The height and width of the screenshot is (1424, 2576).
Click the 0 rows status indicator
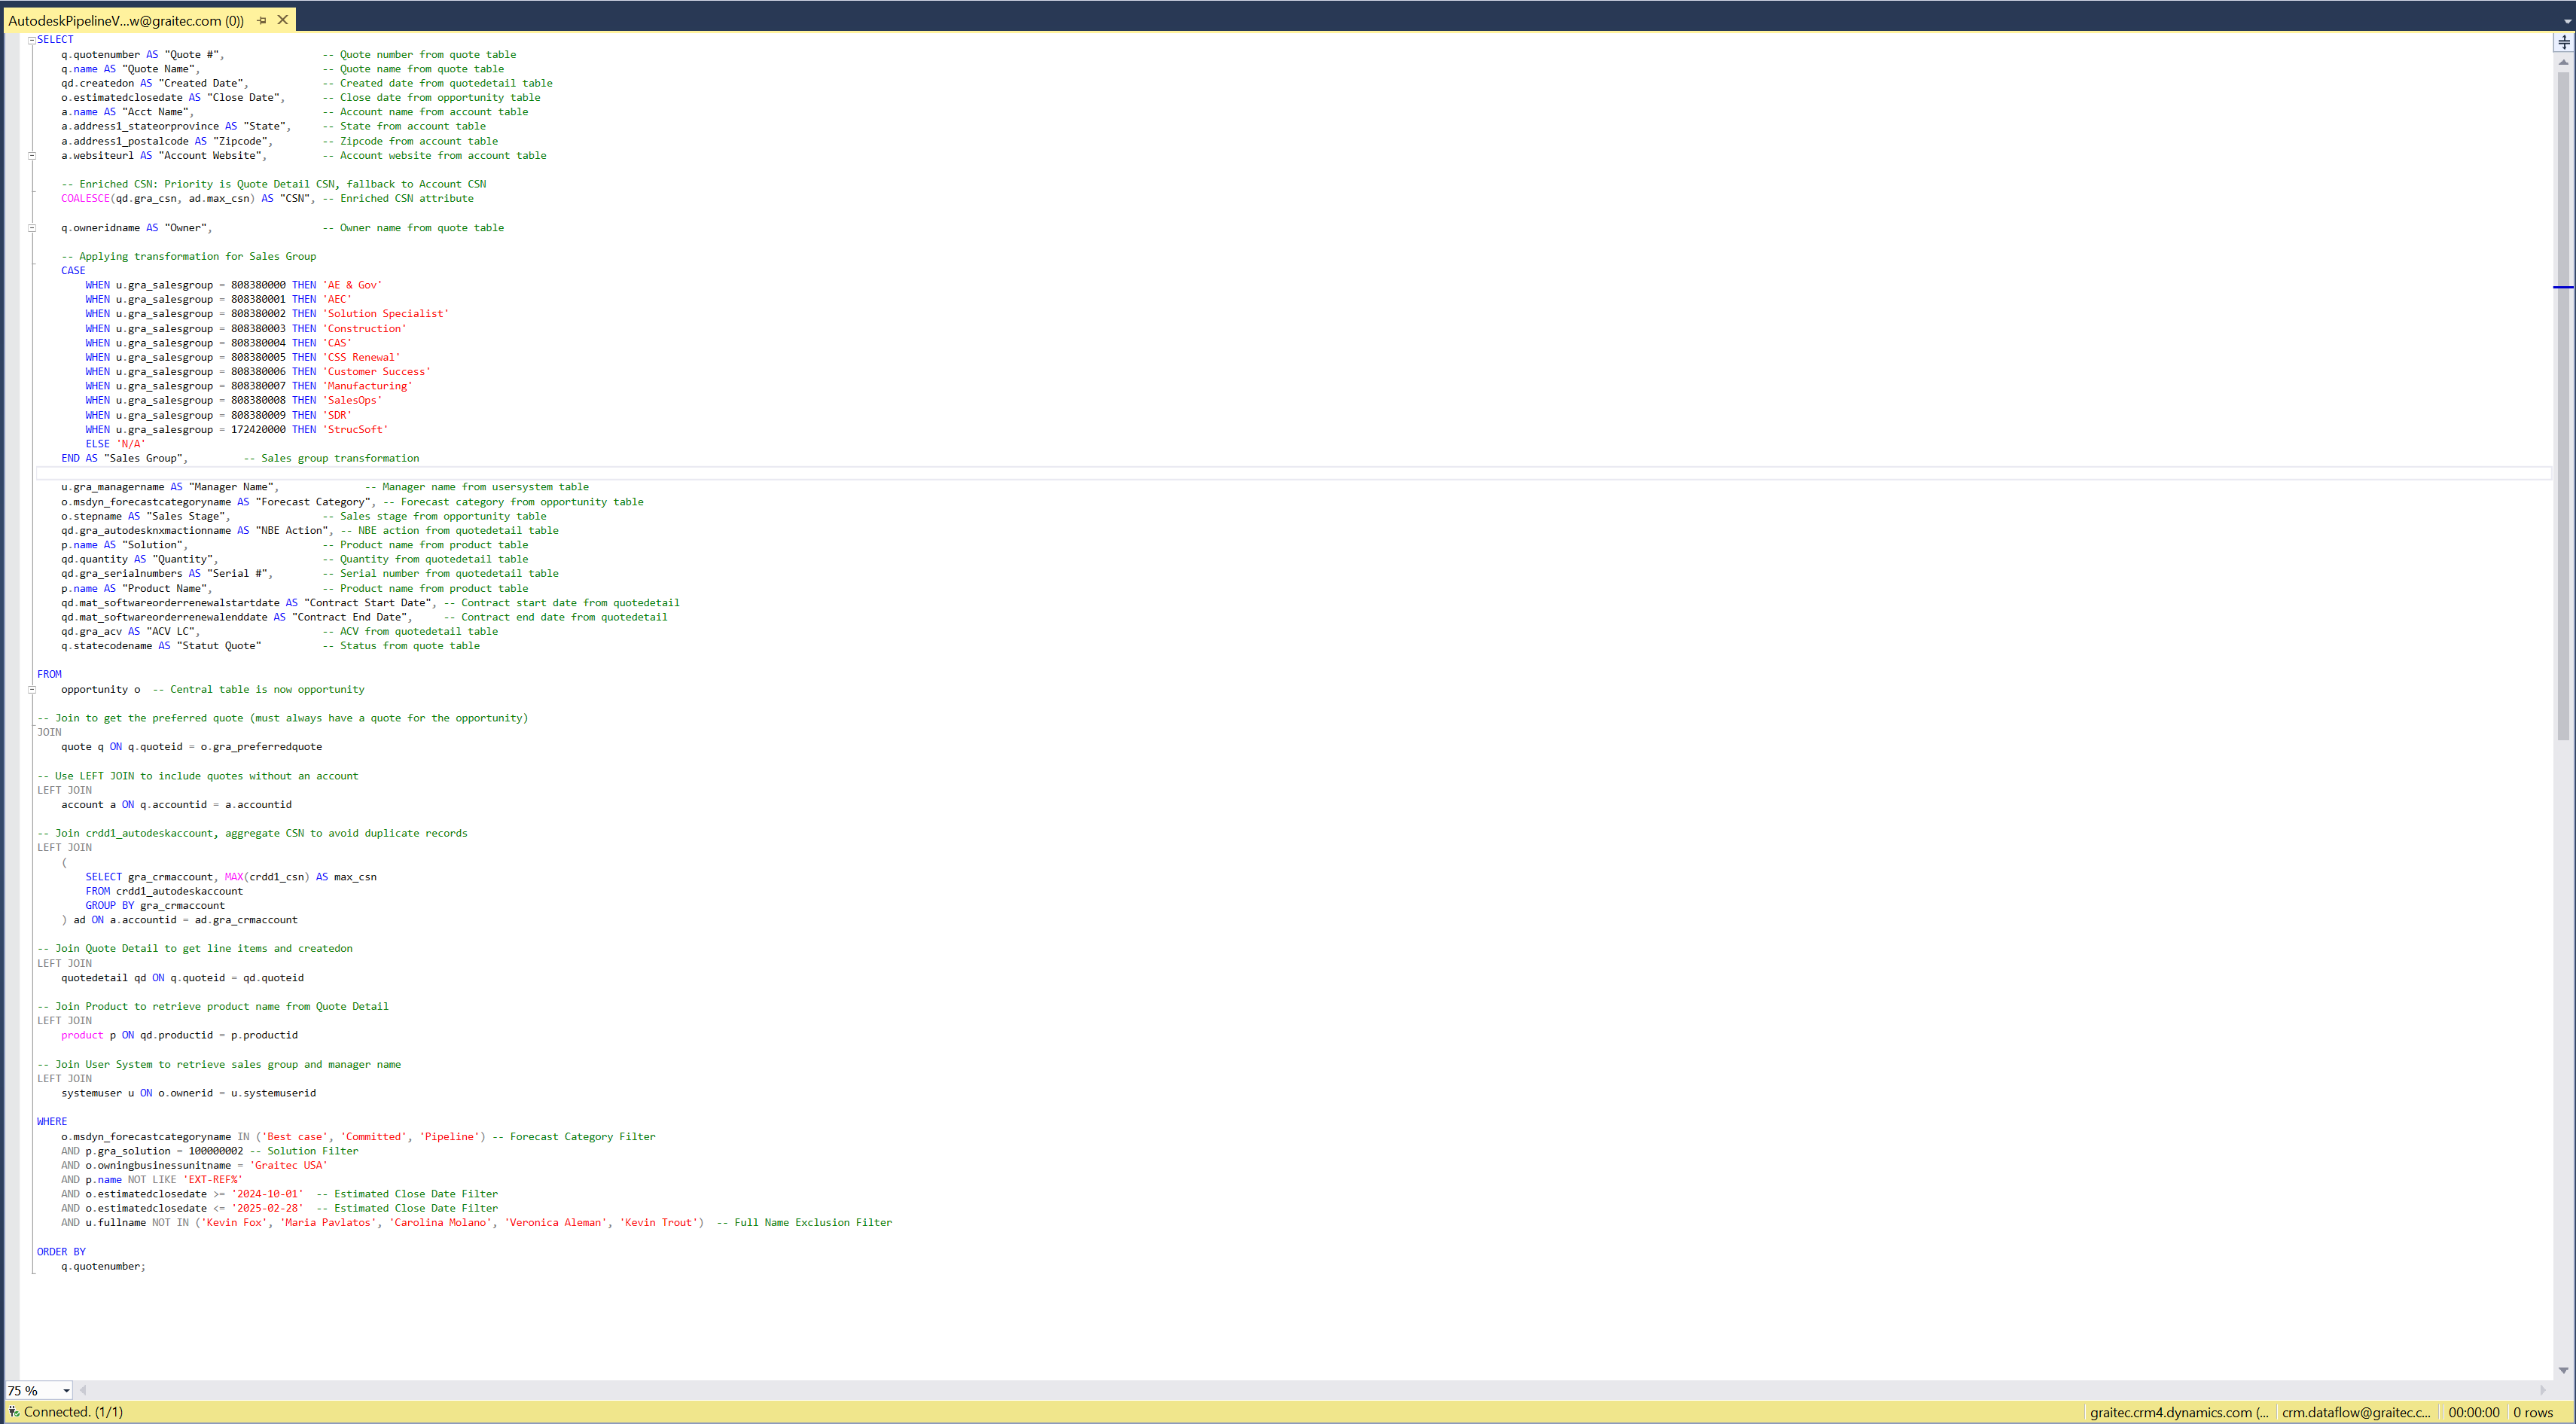(x=2533, y=1412)
